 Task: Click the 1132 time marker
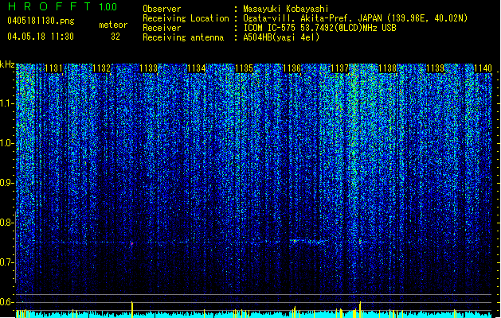pyautogui.click(x=101, y=68)
